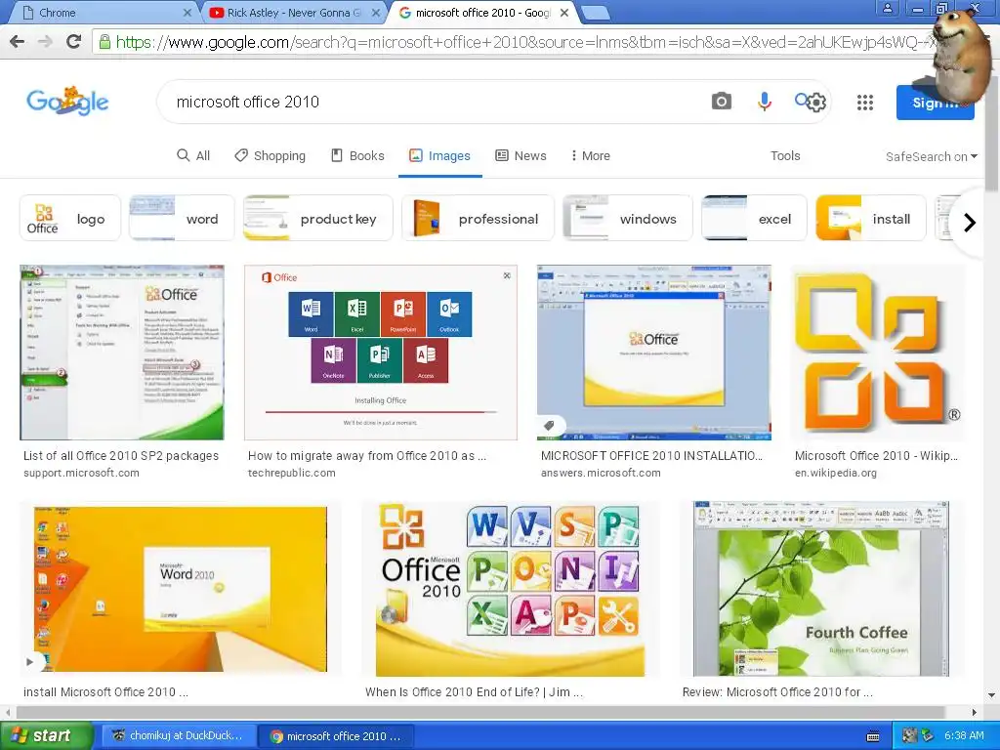
Task: Open the News results tab
Action: (521, 155)
